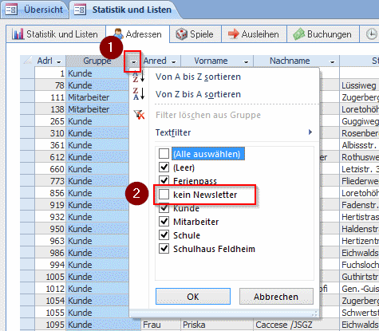This screenshot has height=331, width=379.
Task: Uncheck the Ferienpass checkbox
Action: tap(164, 180)
